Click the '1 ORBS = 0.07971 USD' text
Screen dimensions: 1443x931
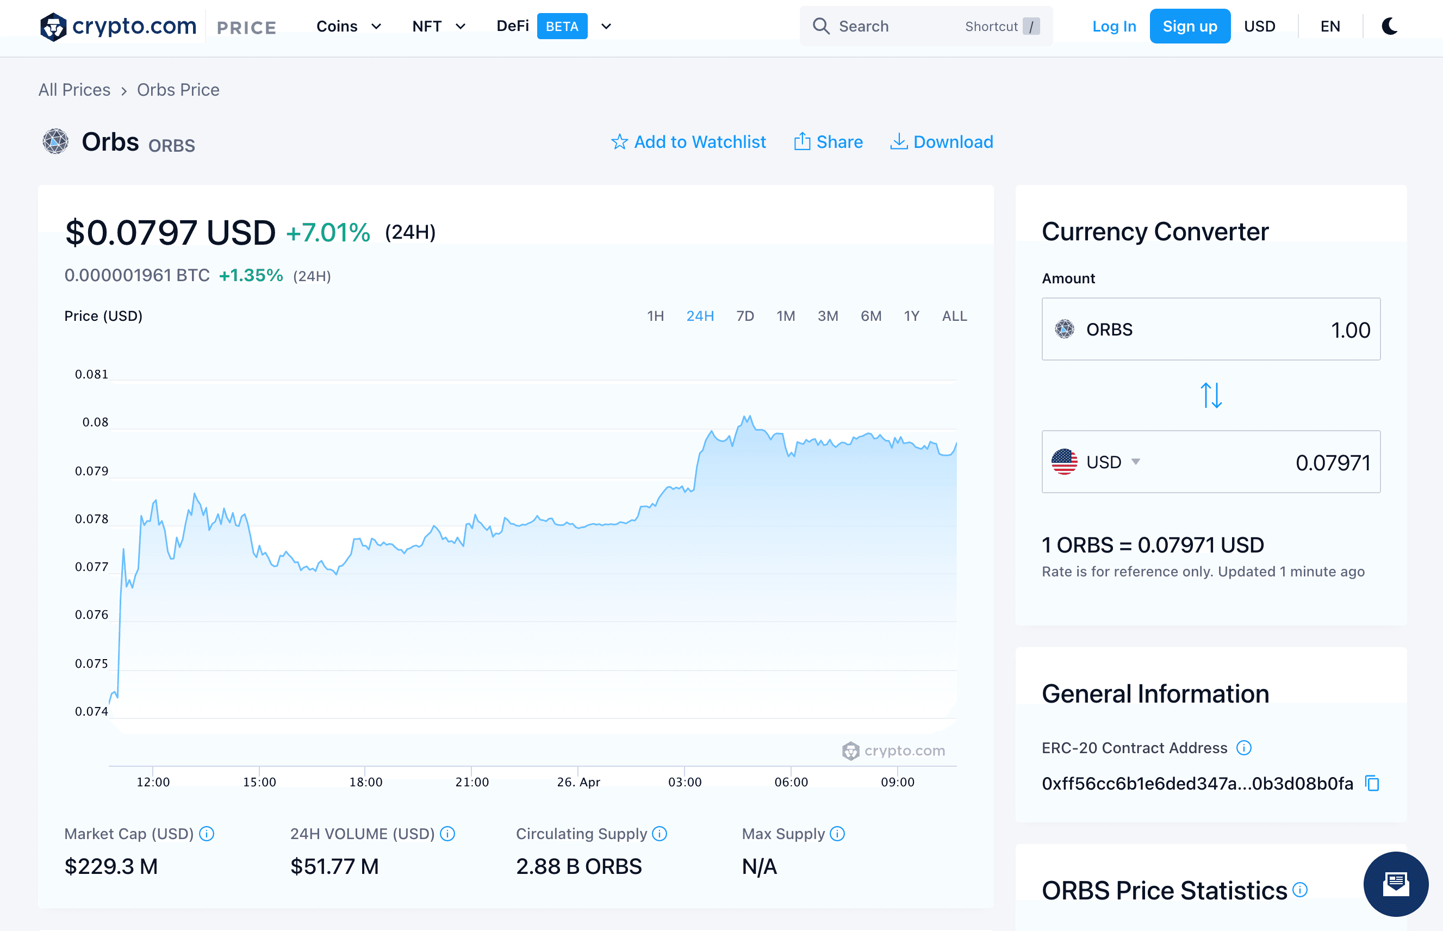tap(1152, 545)
